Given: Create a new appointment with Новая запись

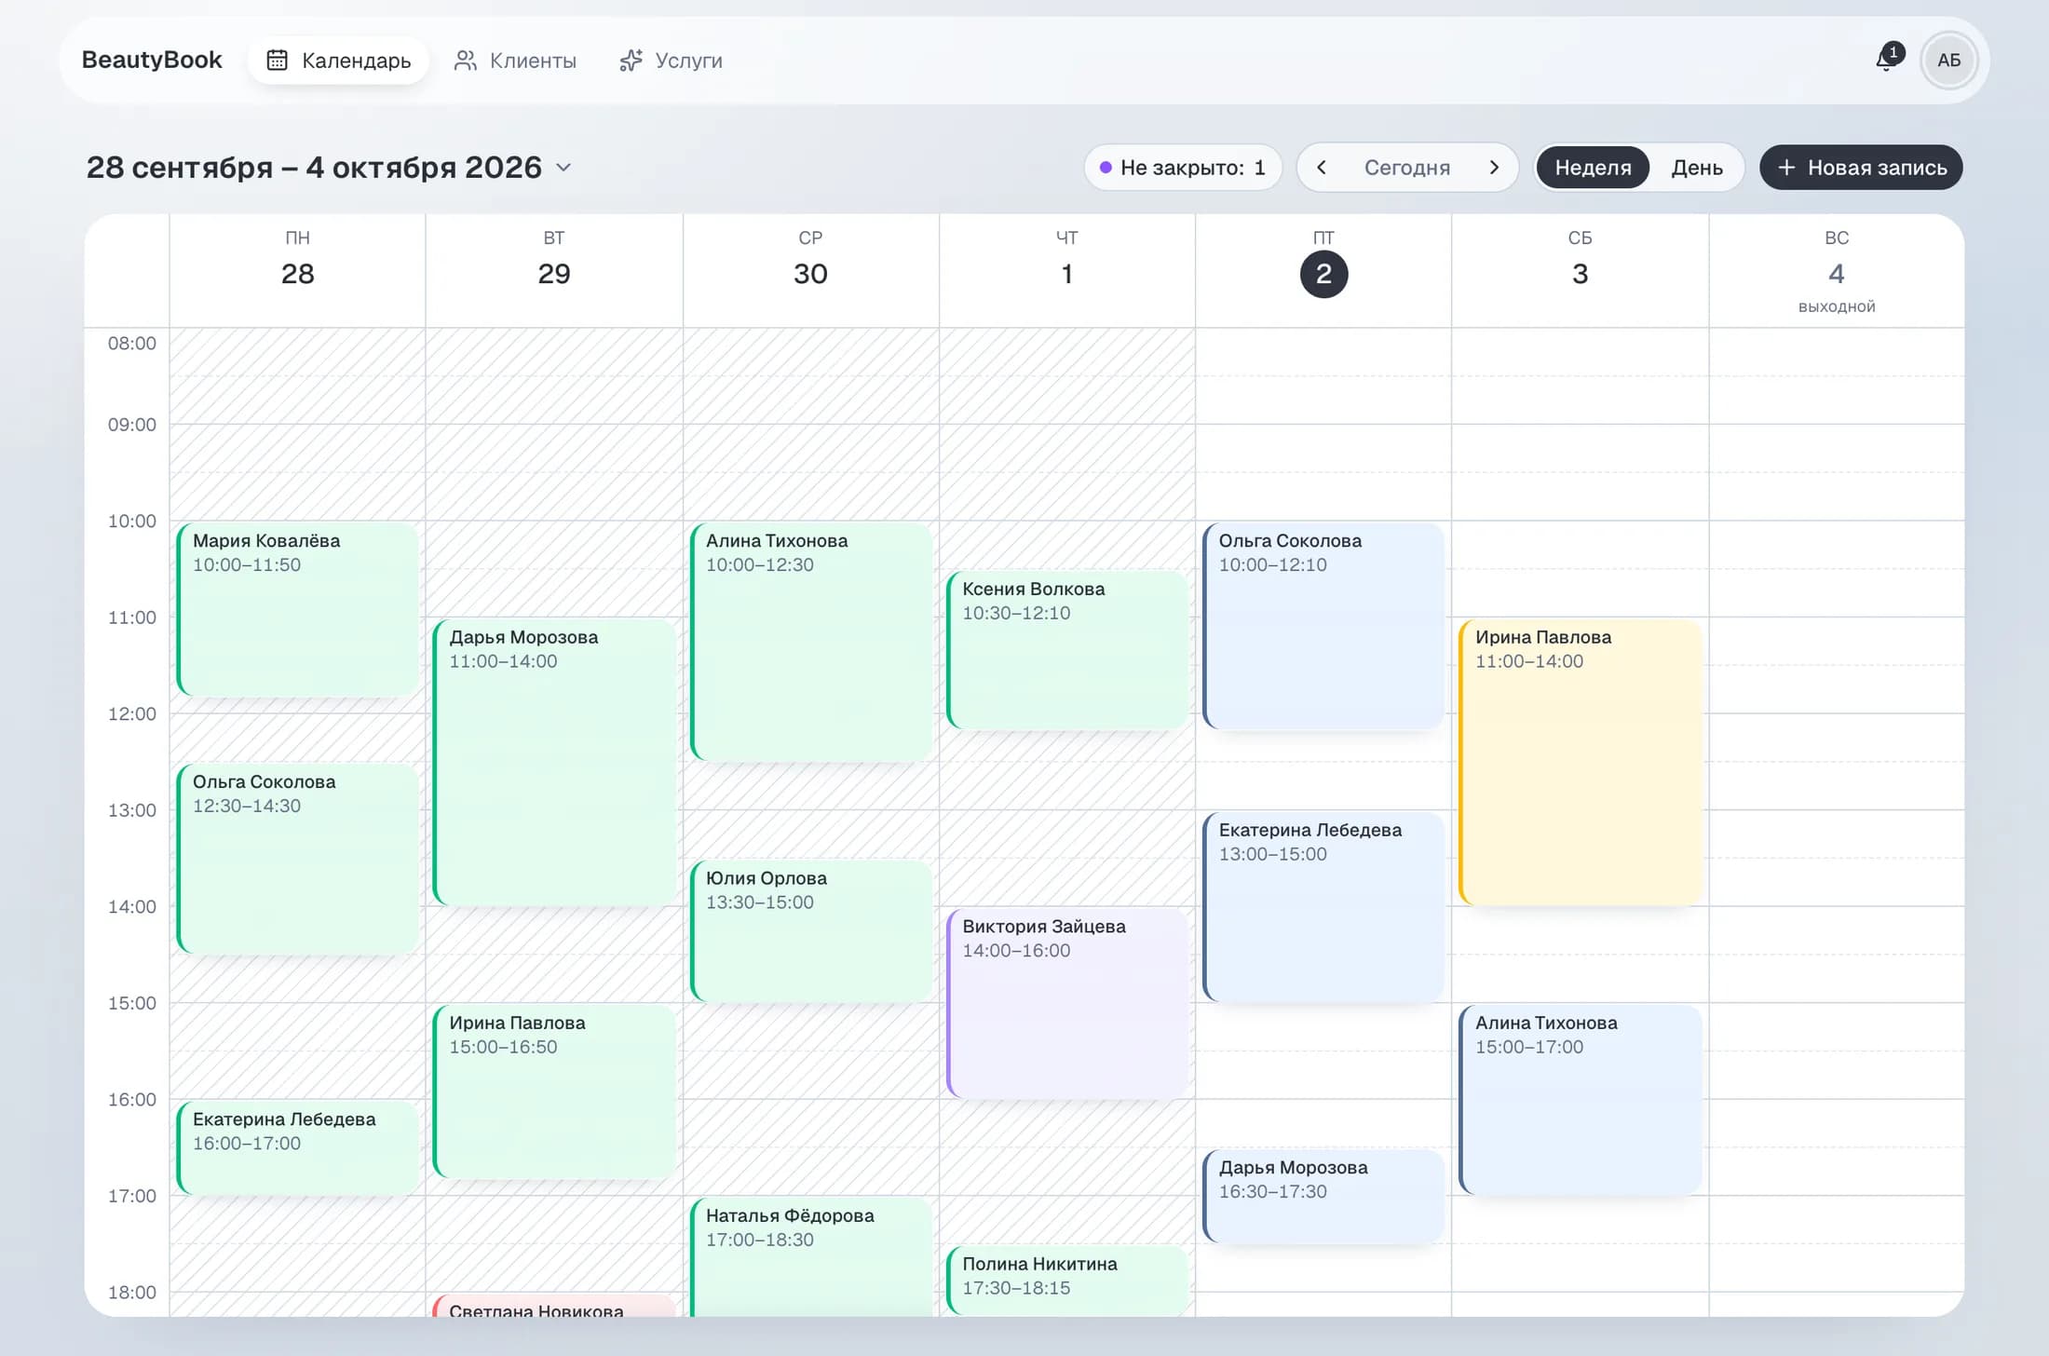Looking at the screenshot, I should point(1861,168).
